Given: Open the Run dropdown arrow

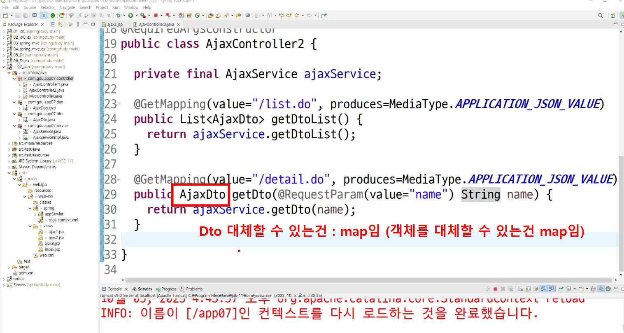Looking at the screenshot, I should click(x=136, y=15).
